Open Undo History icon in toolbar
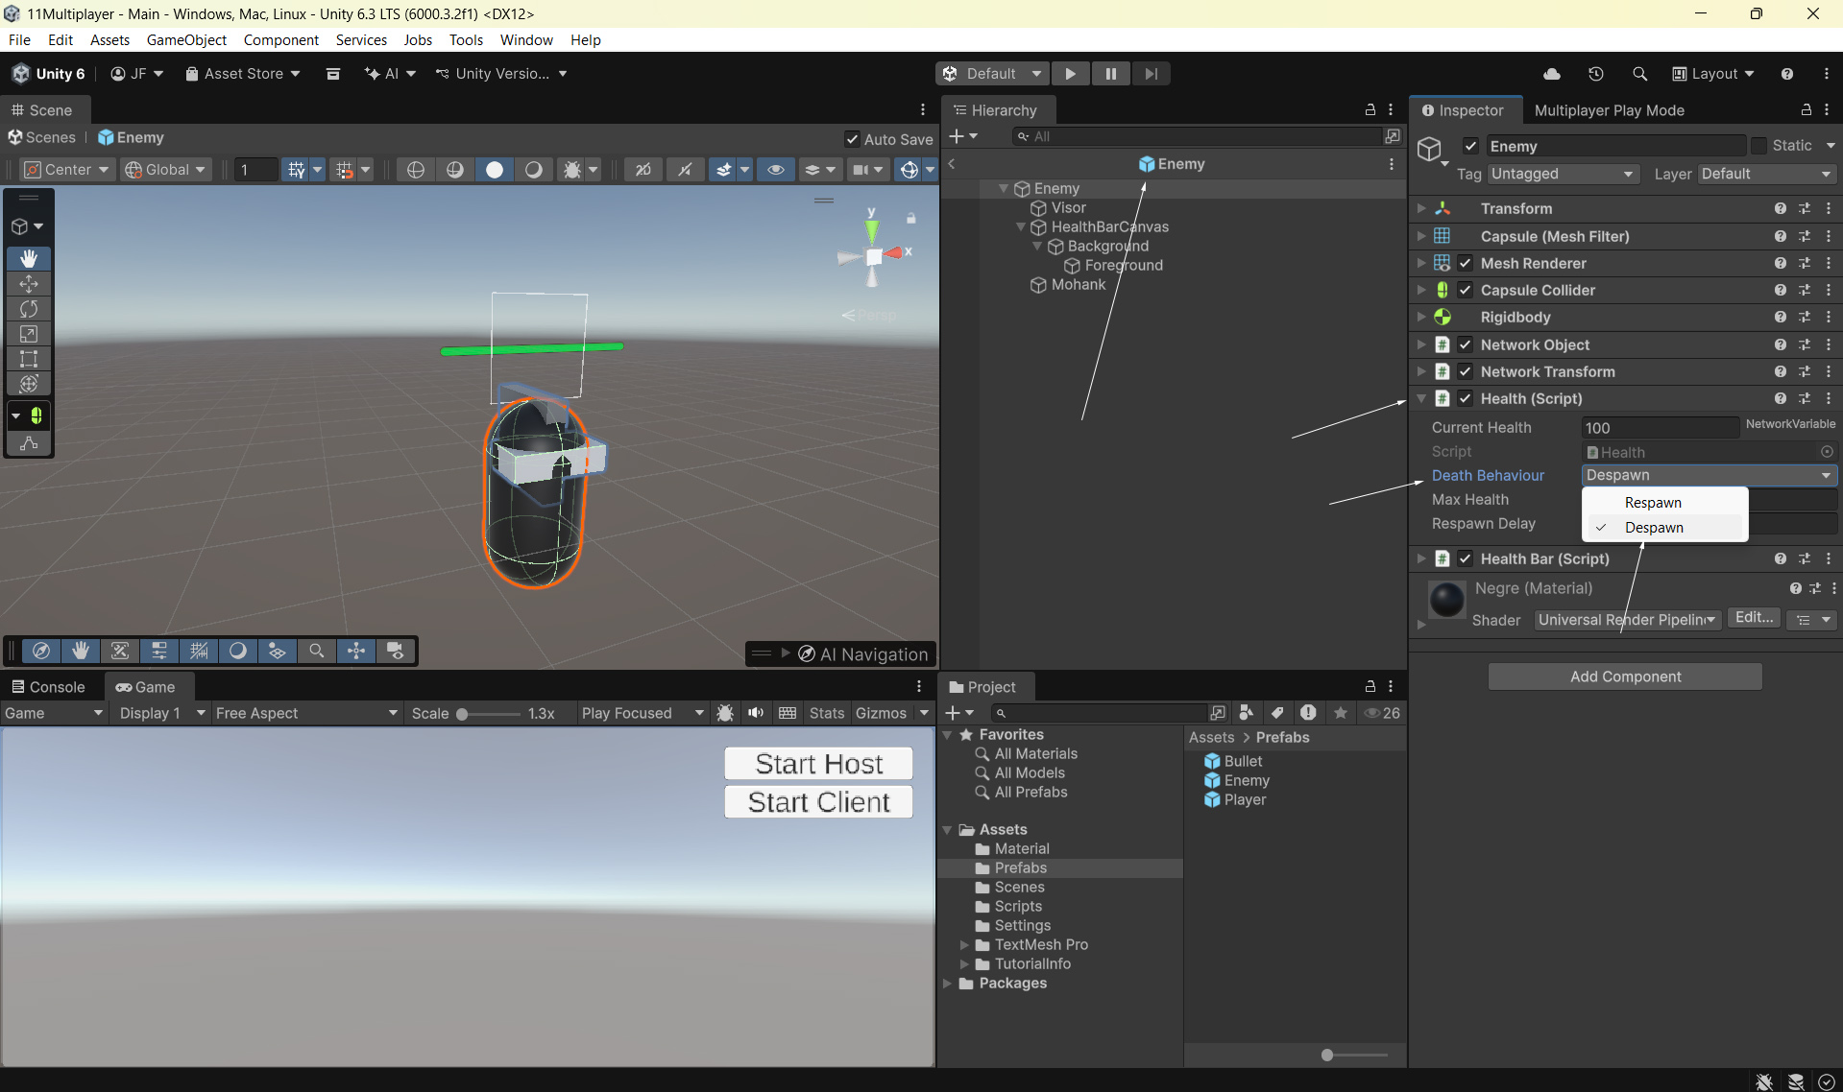The height and width of the screenshot is (1092, 1843). (1595, 74)
